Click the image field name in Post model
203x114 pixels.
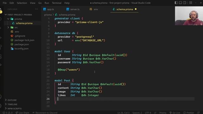click(62, 92)
